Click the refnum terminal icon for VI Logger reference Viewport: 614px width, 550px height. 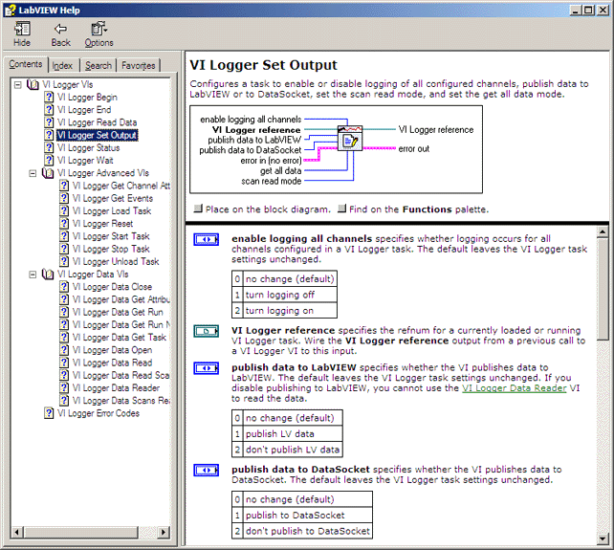(x=207, y=331)
